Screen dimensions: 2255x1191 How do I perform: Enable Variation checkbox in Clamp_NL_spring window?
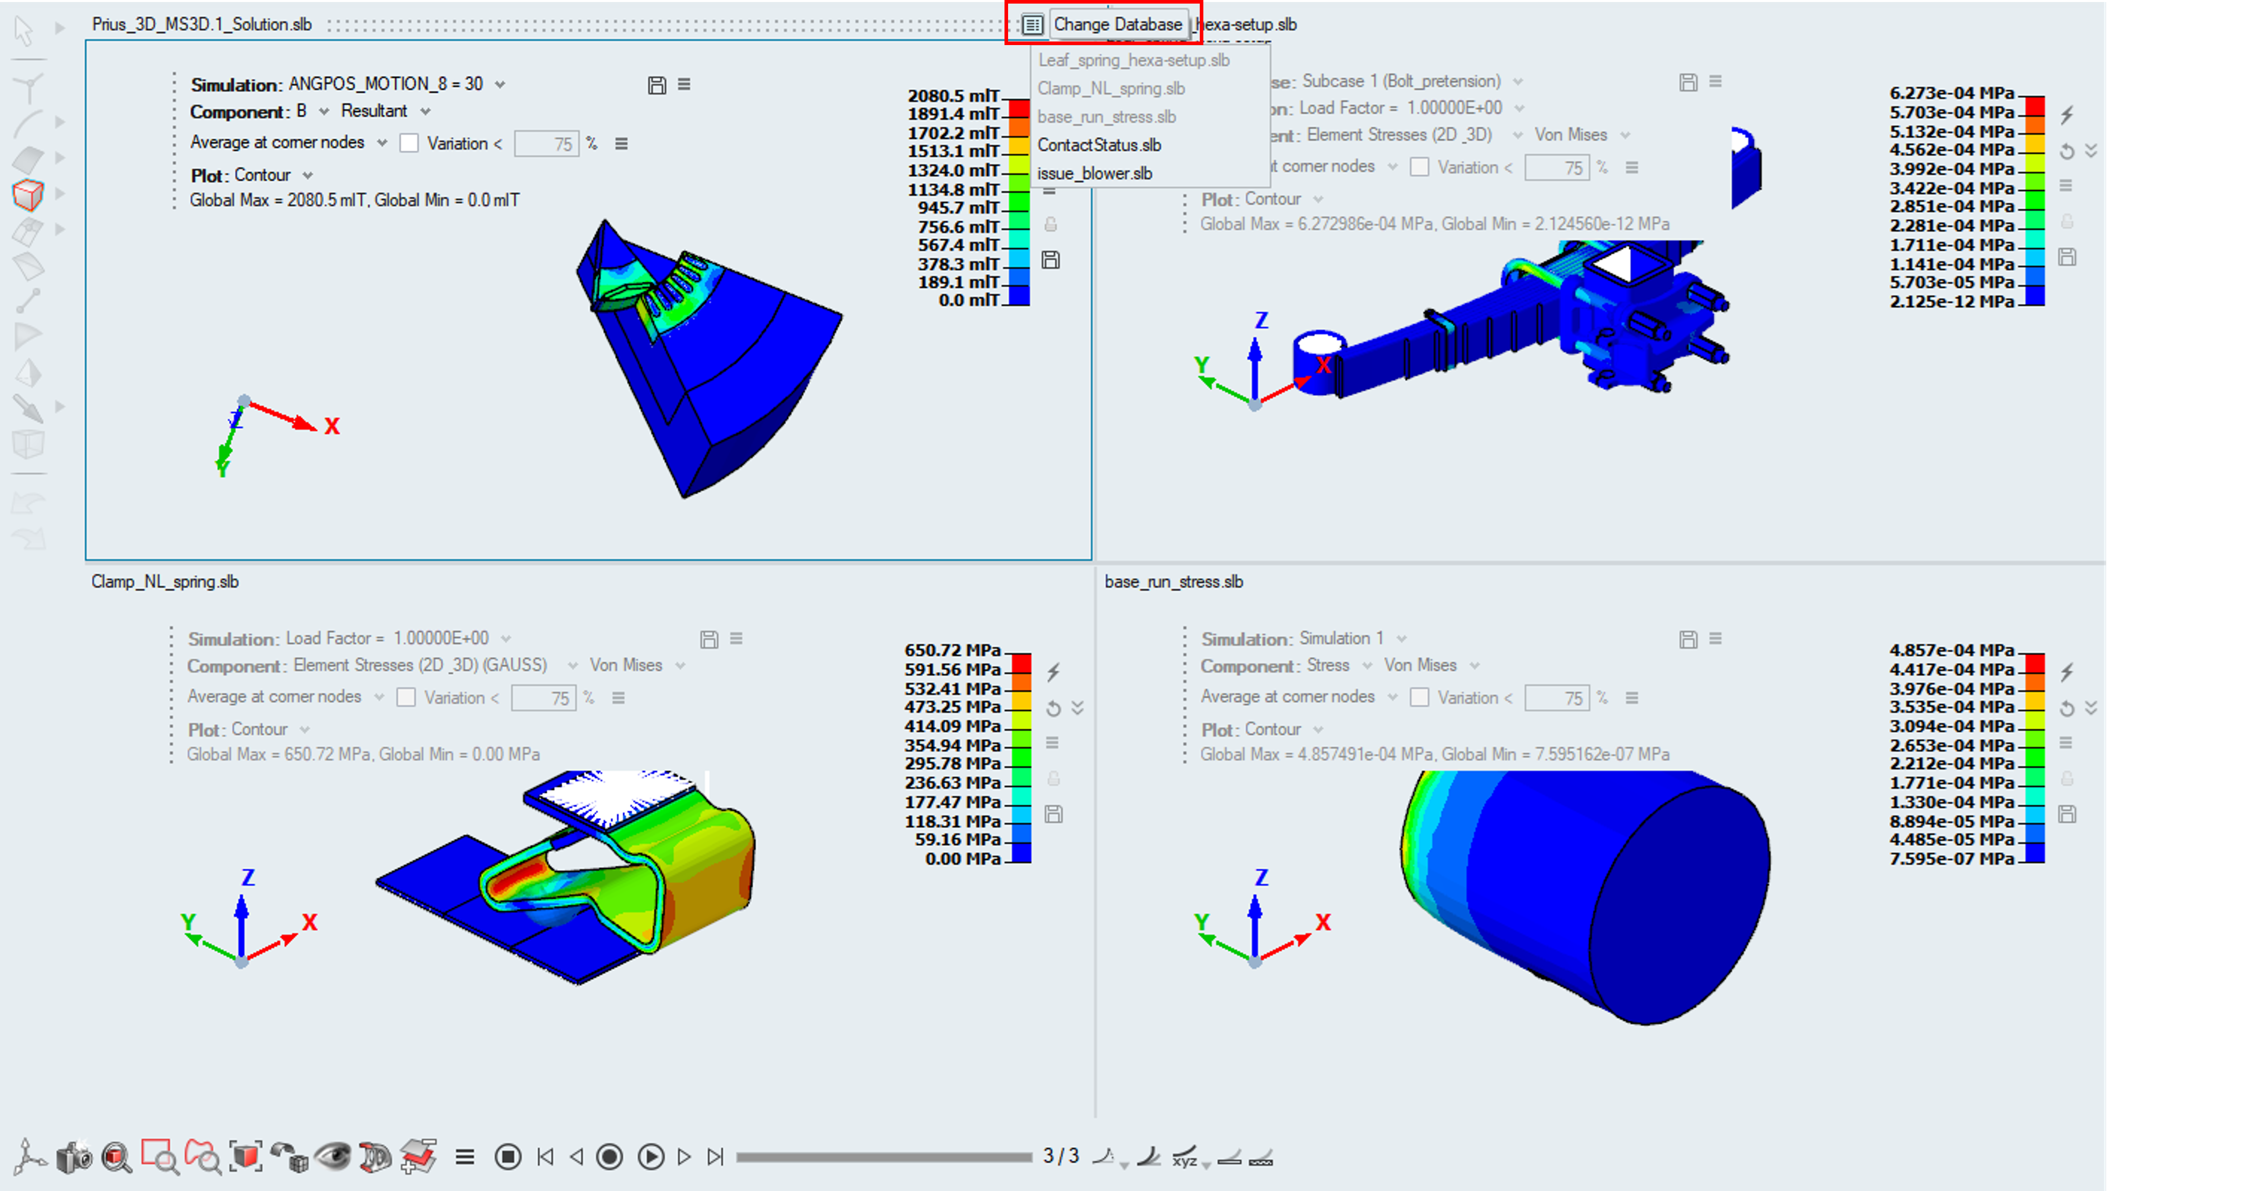(x=406, y=698)
